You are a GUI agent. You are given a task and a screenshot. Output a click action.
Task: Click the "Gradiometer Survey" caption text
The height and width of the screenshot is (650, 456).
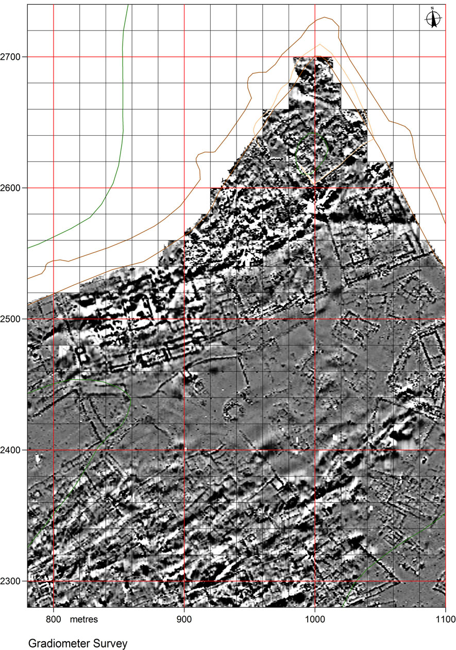(x=77, y=643)
